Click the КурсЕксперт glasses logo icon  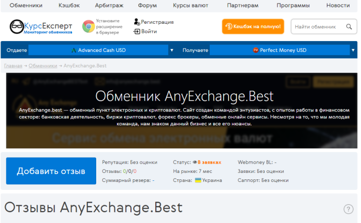click(16, 26)
